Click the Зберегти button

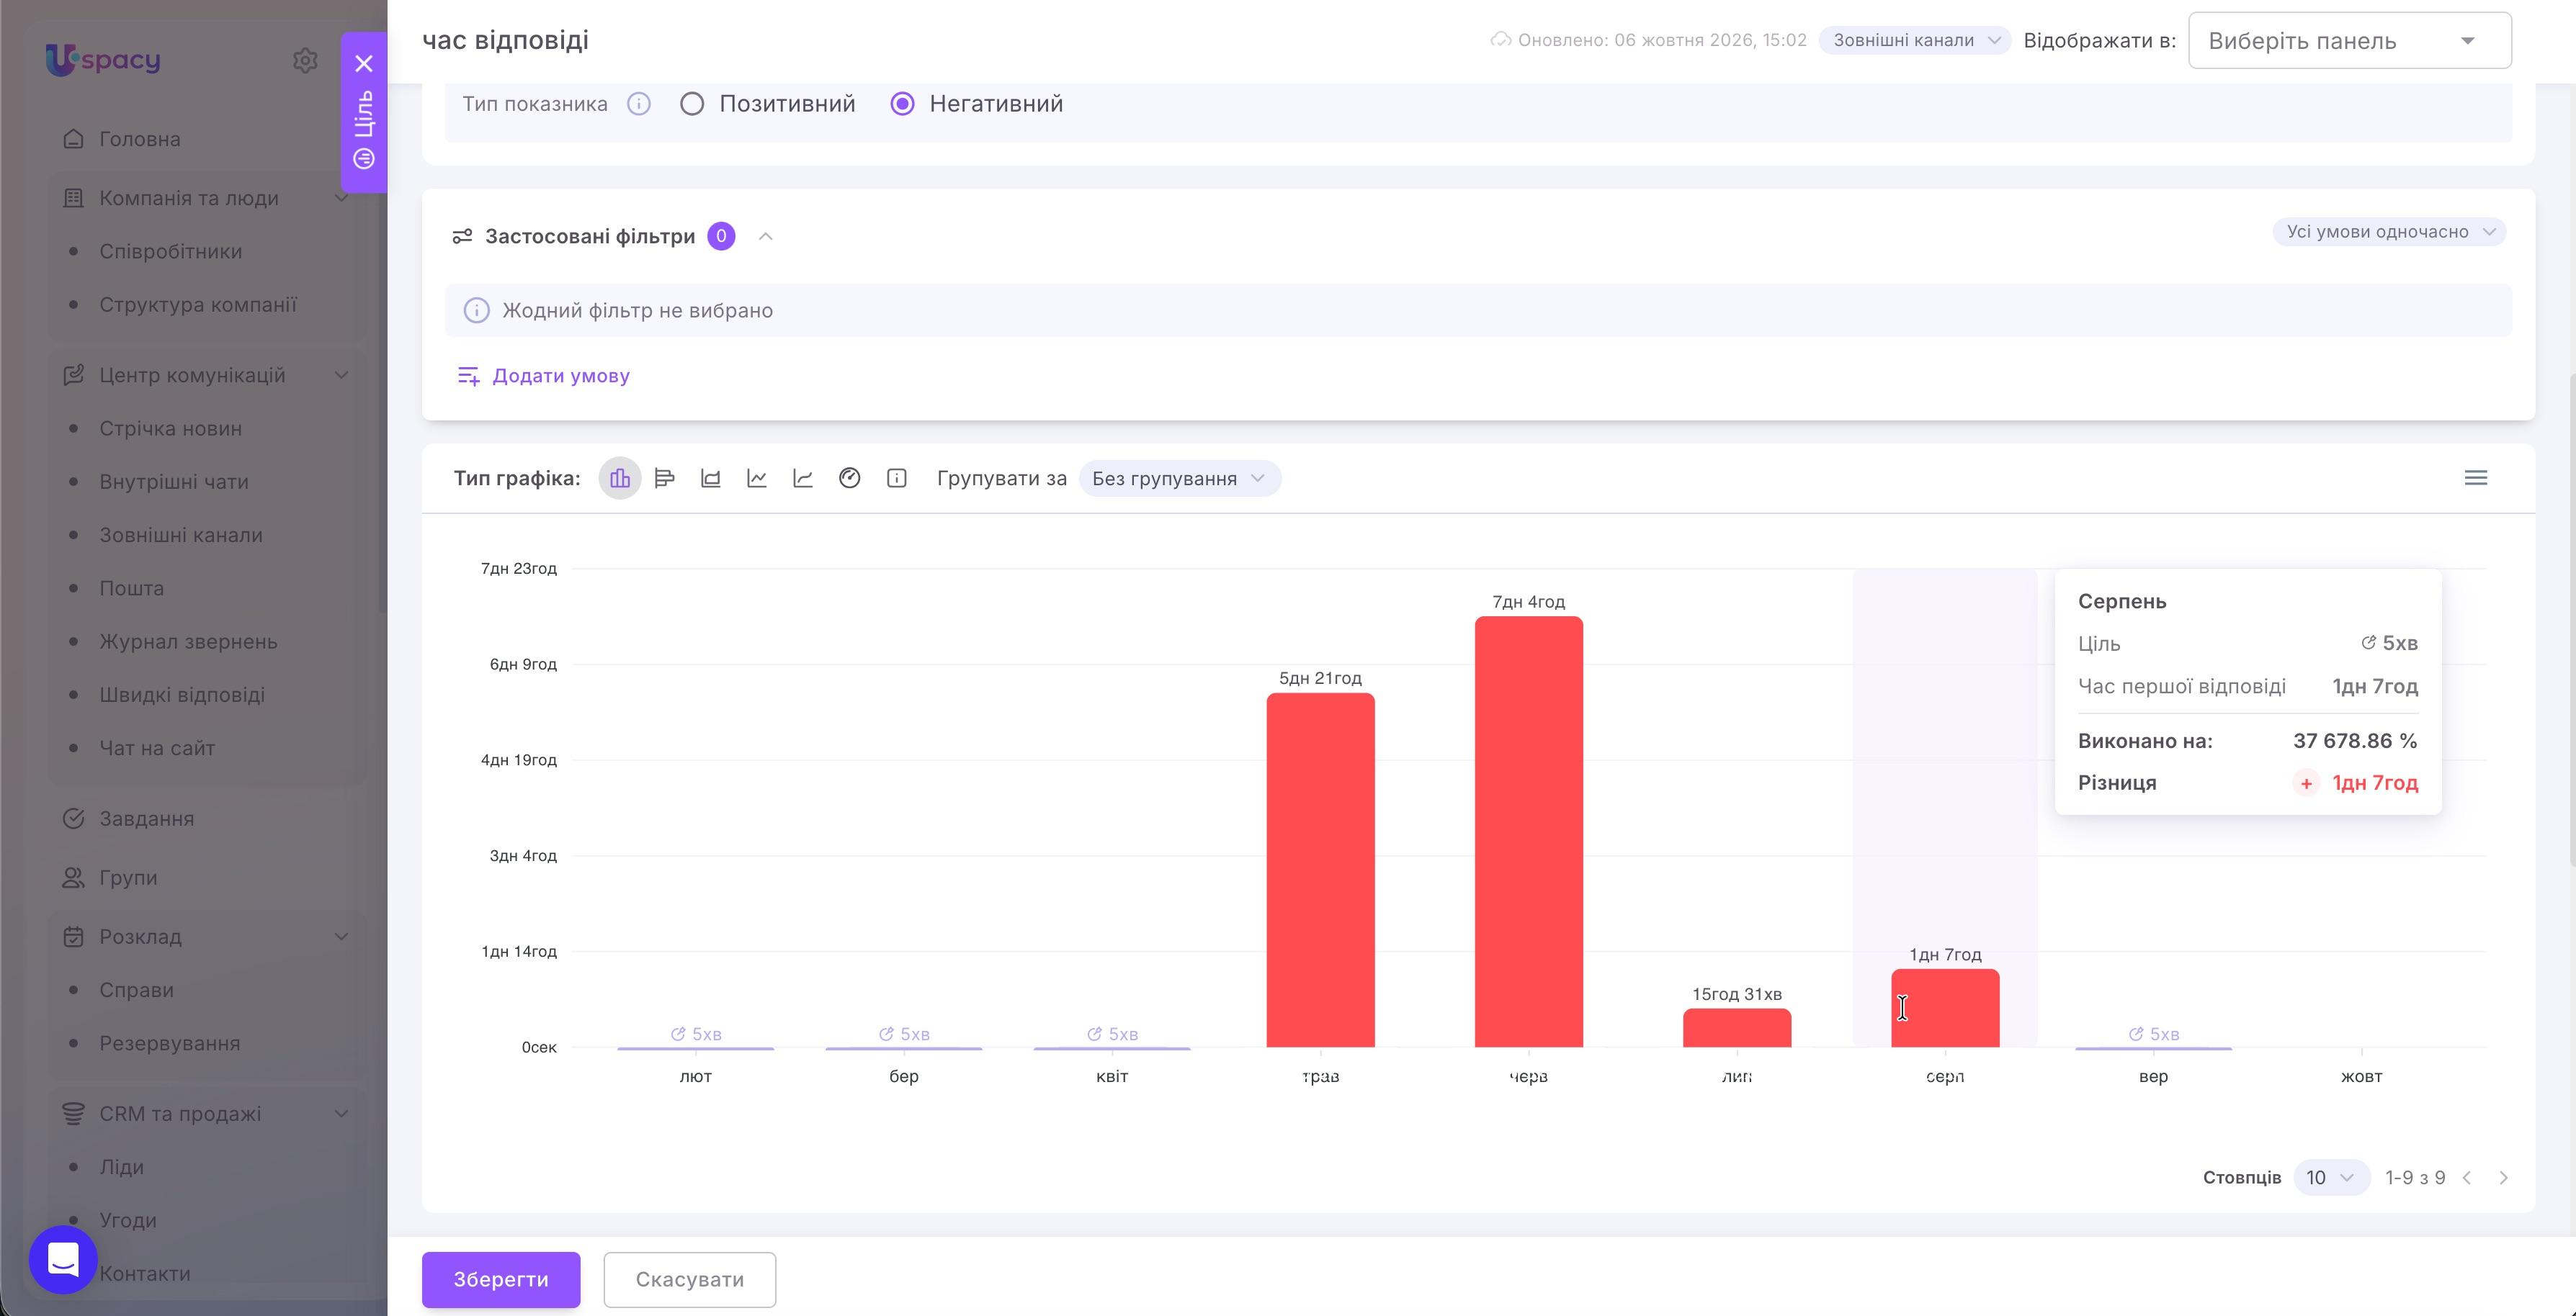[x=501, y=1280]
